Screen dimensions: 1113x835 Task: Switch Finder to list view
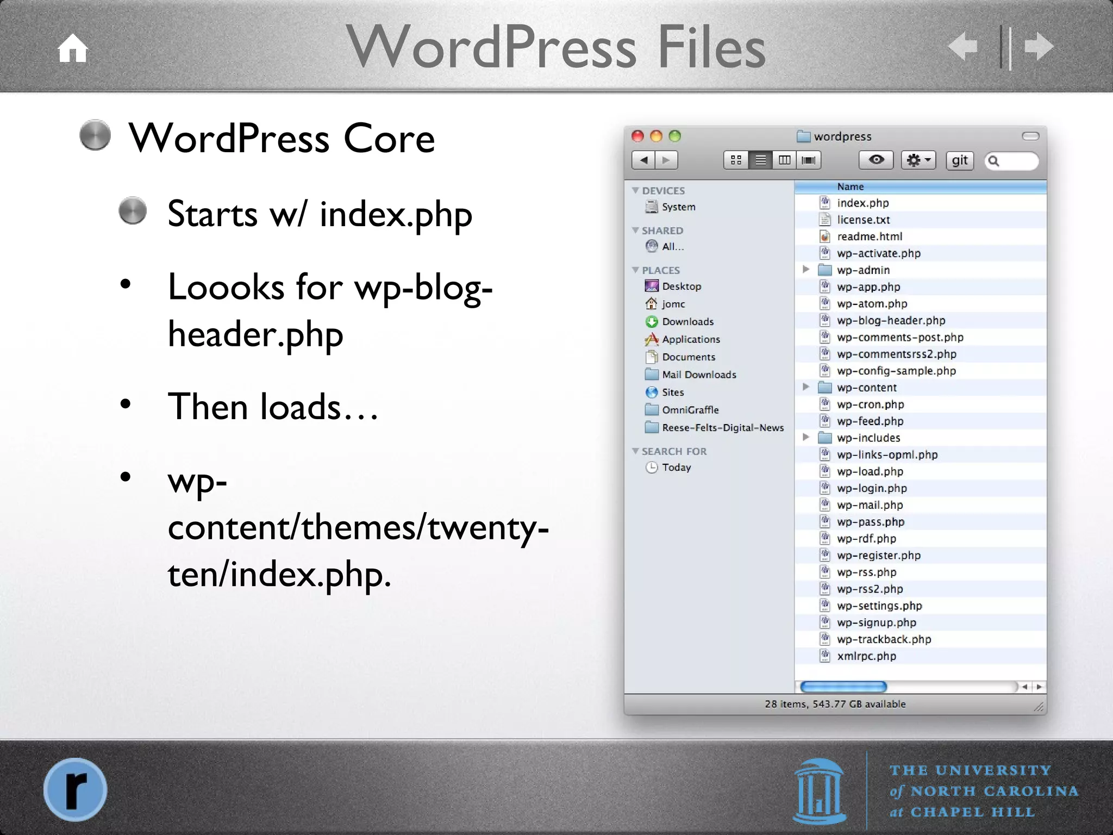point(760,160)
